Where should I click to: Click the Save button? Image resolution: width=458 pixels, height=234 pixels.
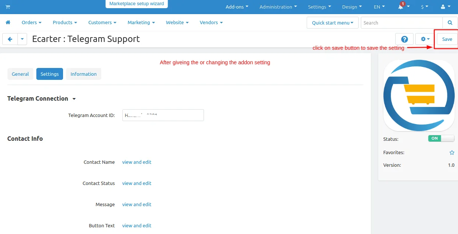(447, 39)
